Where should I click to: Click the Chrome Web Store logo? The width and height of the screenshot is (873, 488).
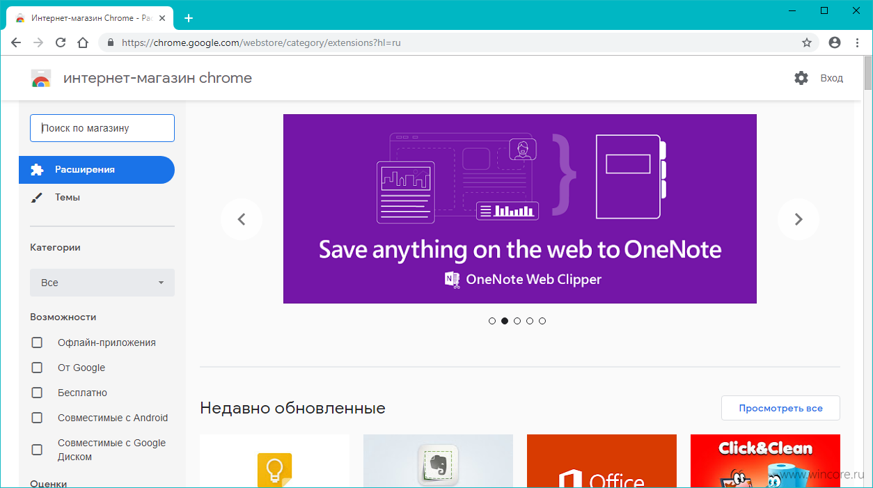point(41,78)
